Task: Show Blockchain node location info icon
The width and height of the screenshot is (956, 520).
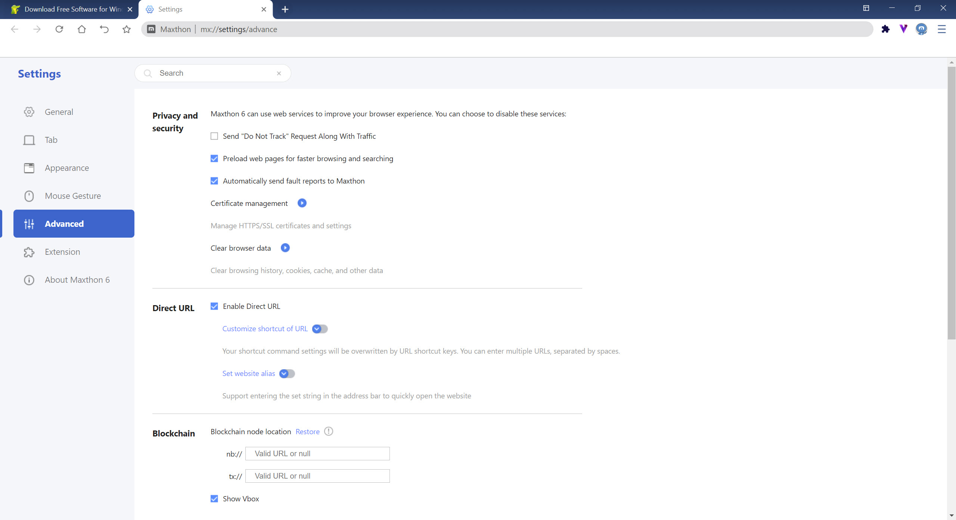Action: click(329, 431)
